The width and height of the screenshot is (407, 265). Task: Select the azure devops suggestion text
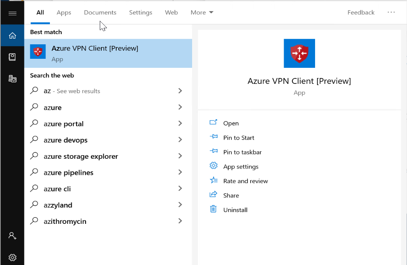(66, 140)
